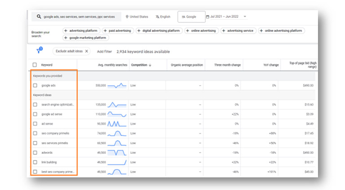Click the 2,934 keyword ideas available text

point(143,52)
